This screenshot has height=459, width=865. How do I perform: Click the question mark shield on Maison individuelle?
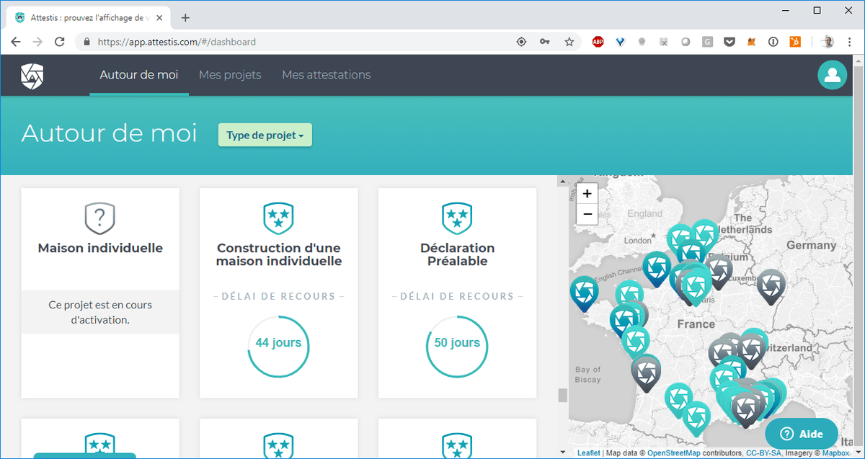point(100,215)
